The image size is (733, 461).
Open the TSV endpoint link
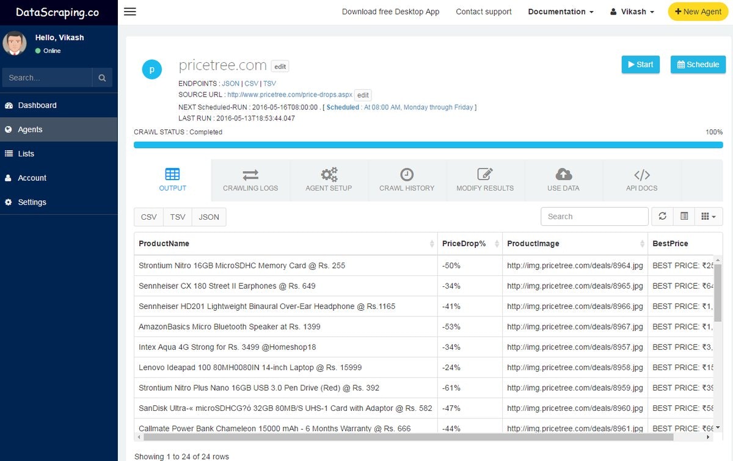[269, 84]
